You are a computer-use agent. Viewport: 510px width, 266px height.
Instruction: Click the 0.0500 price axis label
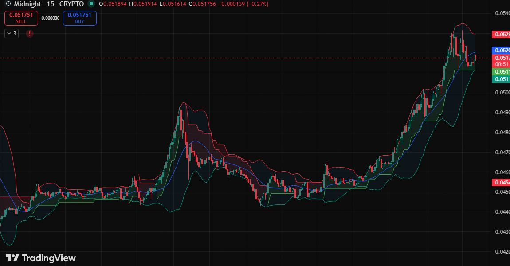(x=502, y=93)
